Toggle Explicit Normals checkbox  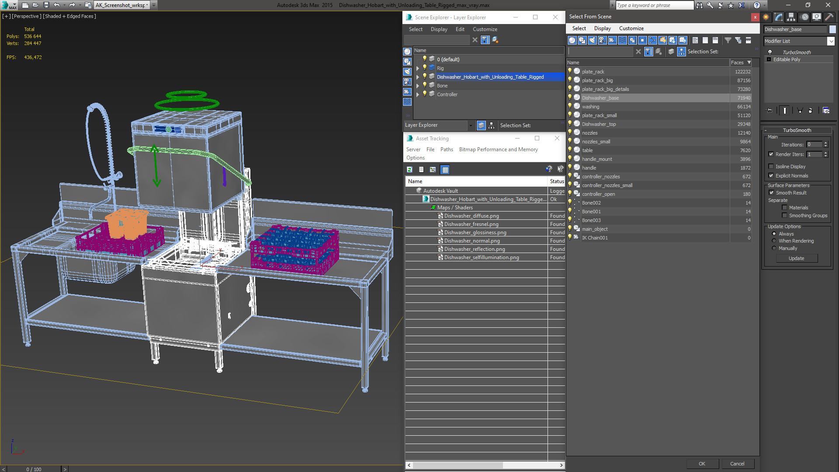(771, 176)
